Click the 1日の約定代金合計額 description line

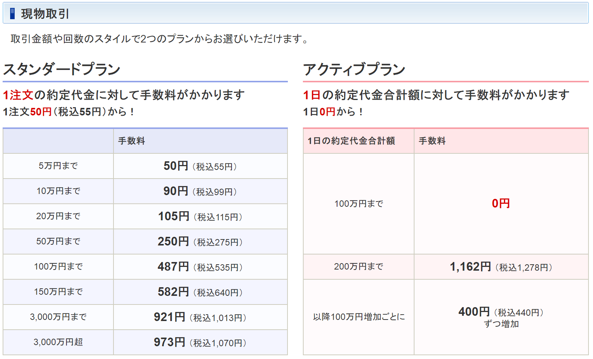tap(436, 95)
